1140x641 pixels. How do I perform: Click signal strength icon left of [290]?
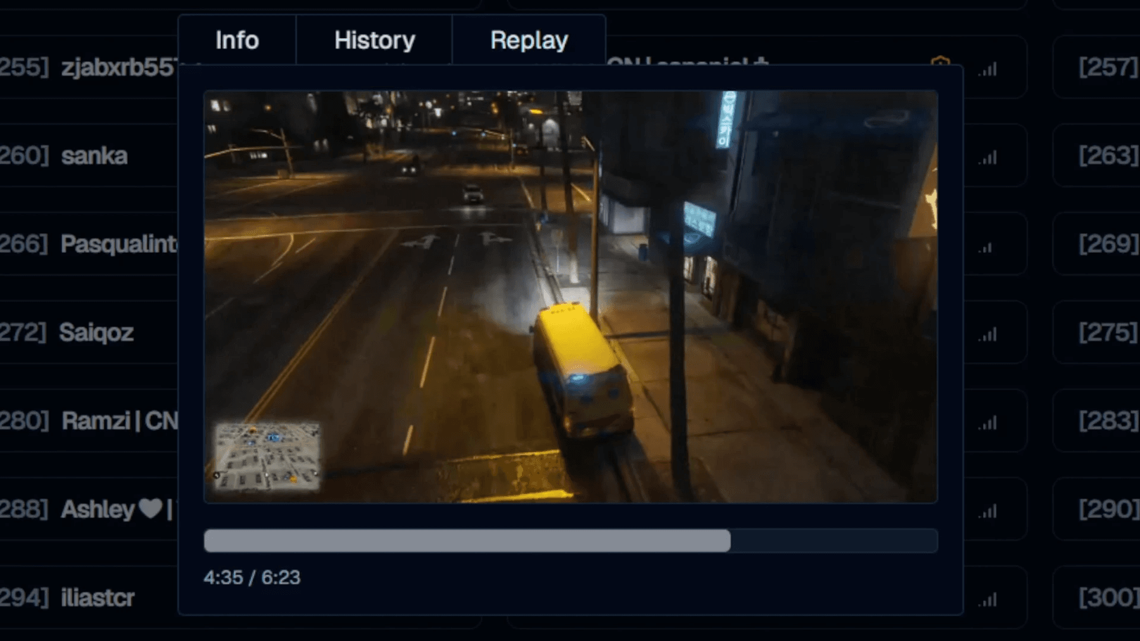tap(988, 511)
